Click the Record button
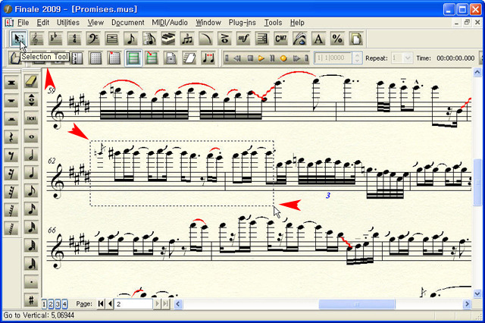The width and height of the screenshot is (485, 323). [283, 58]
